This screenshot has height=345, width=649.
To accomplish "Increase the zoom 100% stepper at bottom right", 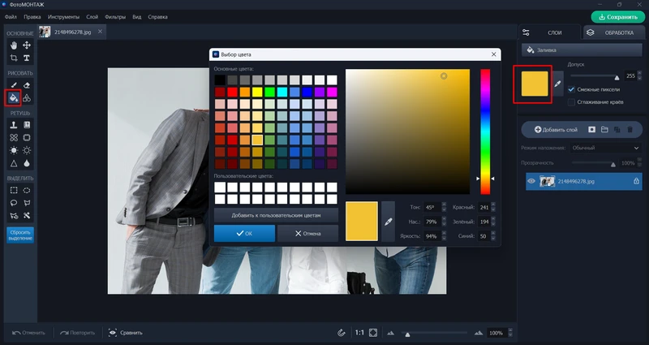I will coord(510,330).
